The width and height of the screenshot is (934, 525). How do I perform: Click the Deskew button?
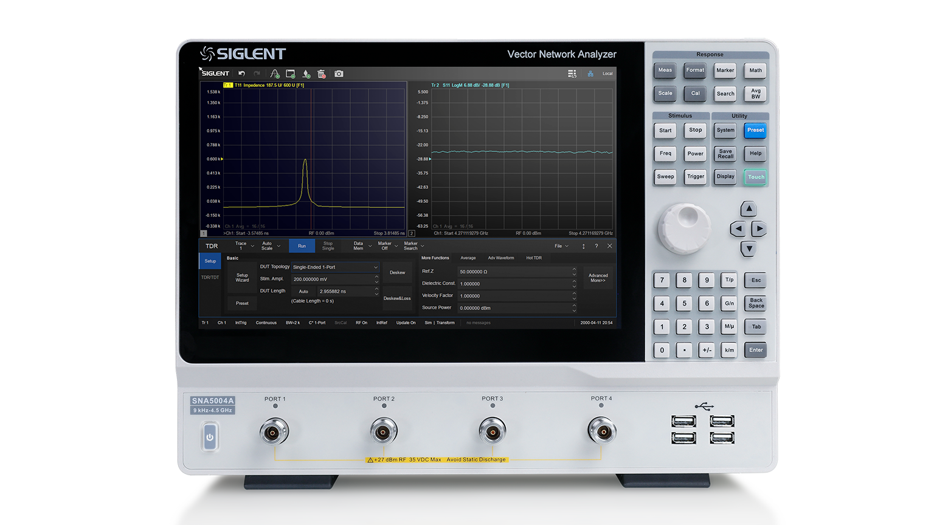point(397,273)
